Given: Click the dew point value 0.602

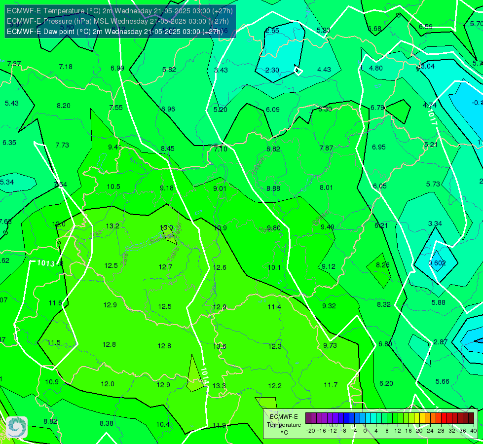Looking at the screenshot, I should pyautogui.click(x=437, y=263).
